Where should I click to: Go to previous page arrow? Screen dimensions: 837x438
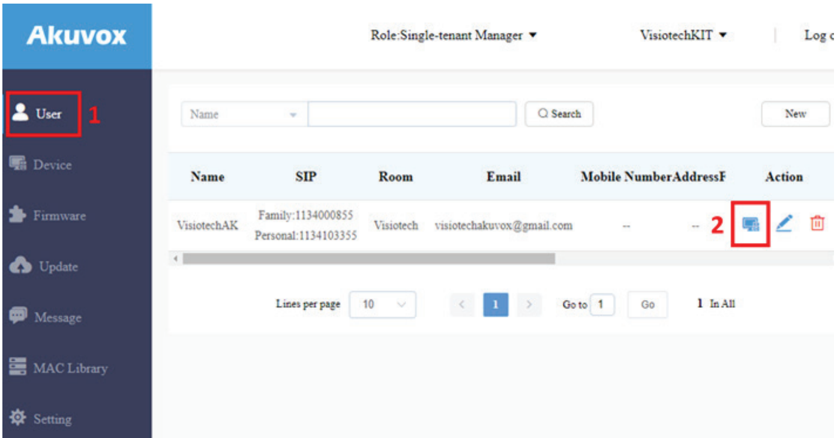pos(462,304)
